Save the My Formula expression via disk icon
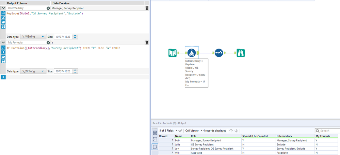The image size is (340, 155). [3, 62]
